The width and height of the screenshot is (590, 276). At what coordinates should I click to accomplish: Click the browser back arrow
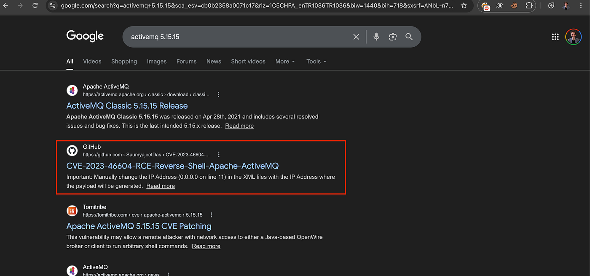click(5, 5)
